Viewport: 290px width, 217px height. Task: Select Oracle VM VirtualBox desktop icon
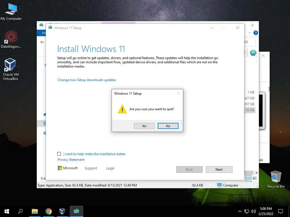click(x=10, y=69)
